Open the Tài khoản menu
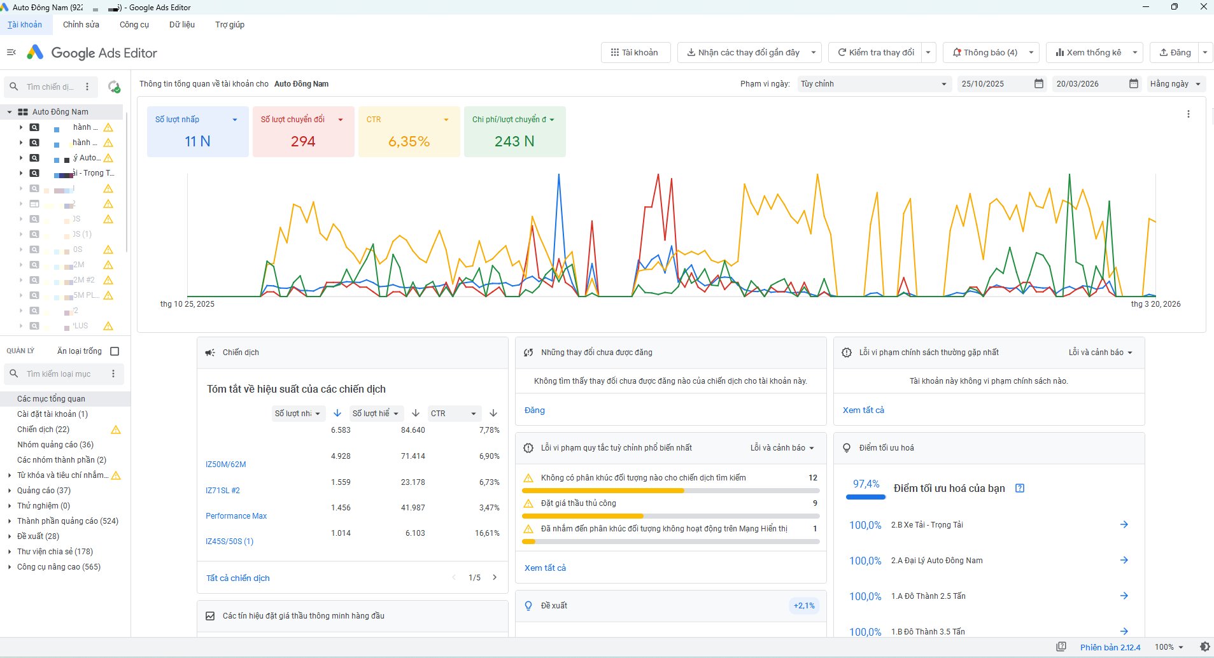This screenshot has height=658, width=1214. click(x=25, y=24)
